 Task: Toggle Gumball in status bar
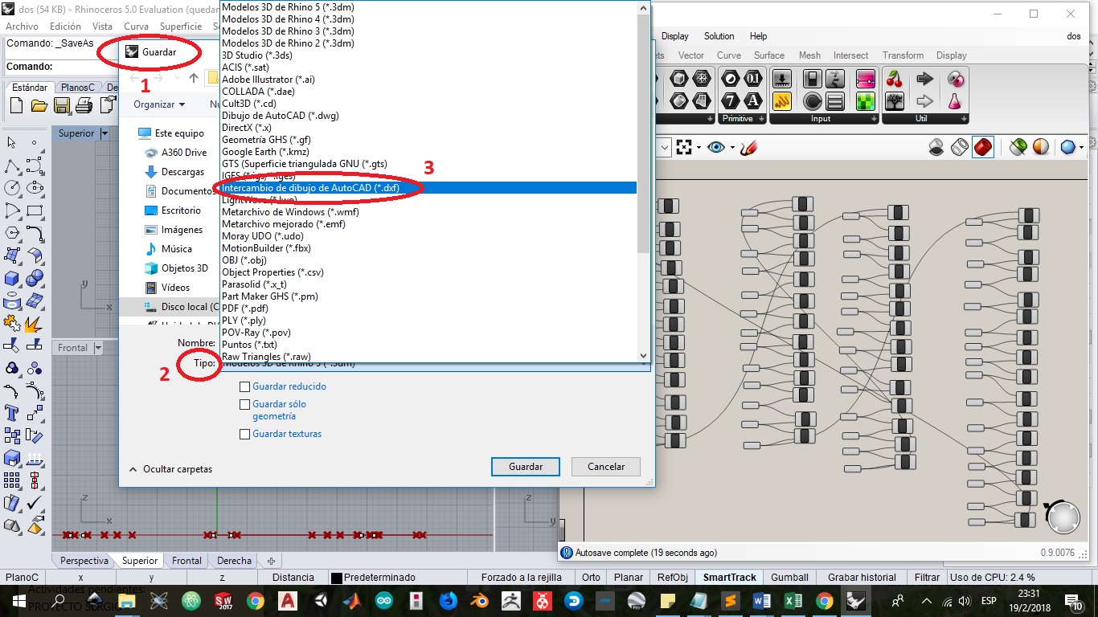click(789, 578)
